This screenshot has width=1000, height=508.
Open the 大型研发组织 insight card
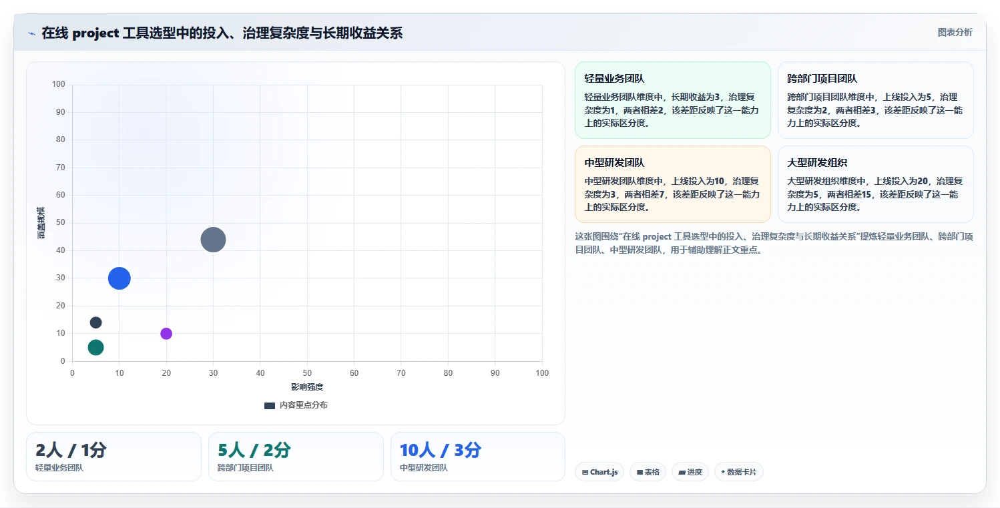[875, 184]
